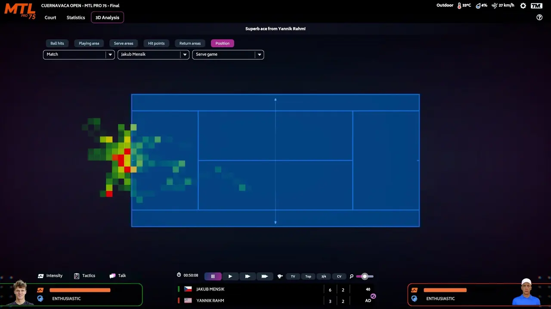The width and height of the screenshot is (551, 309).
Task: Open the Court tab
Action: 50,18
